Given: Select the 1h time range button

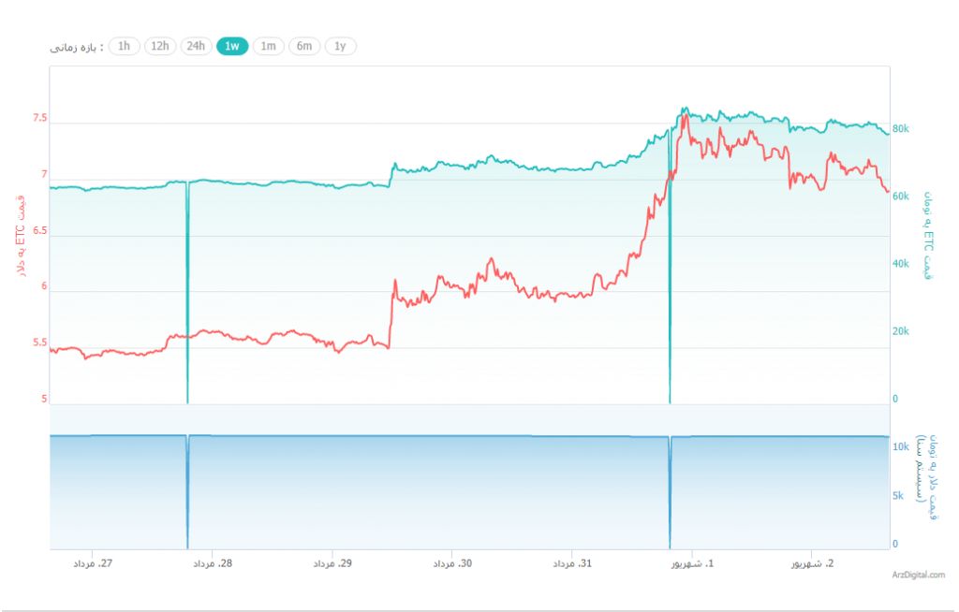Looking at the screenshot, I should 125,46.
